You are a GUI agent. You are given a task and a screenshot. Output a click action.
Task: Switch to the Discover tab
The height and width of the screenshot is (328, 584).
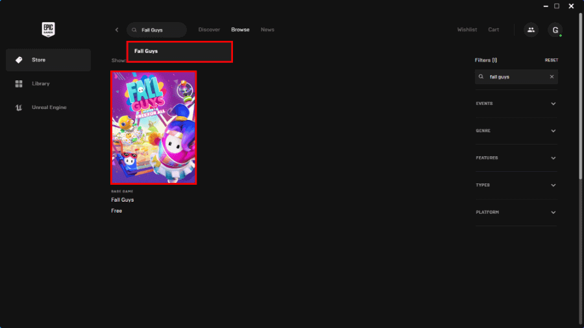coord(209,30)
